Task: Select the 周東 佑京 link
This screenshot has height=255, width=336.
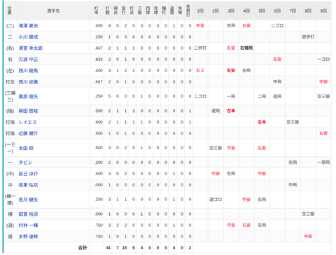Action: 28,185
